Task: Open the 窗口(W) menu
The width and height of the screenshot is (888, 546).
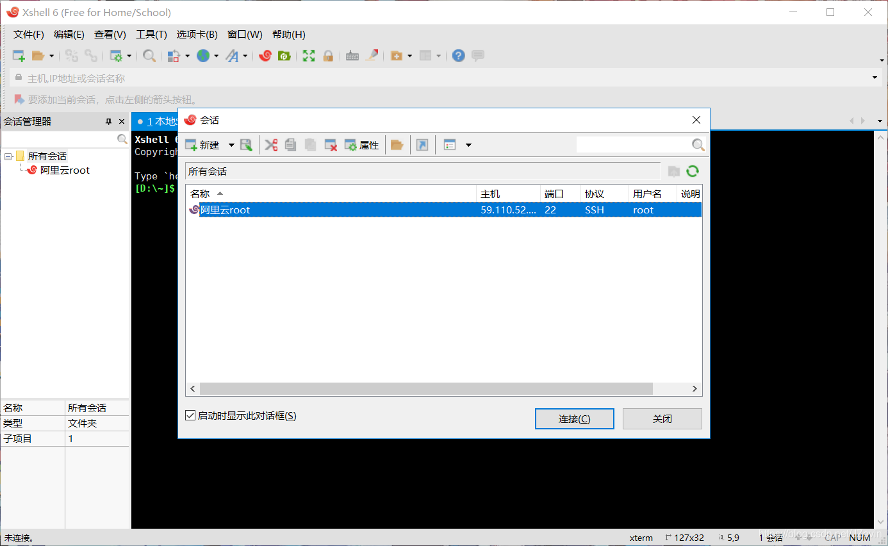Action: click(x=245, y=35)
